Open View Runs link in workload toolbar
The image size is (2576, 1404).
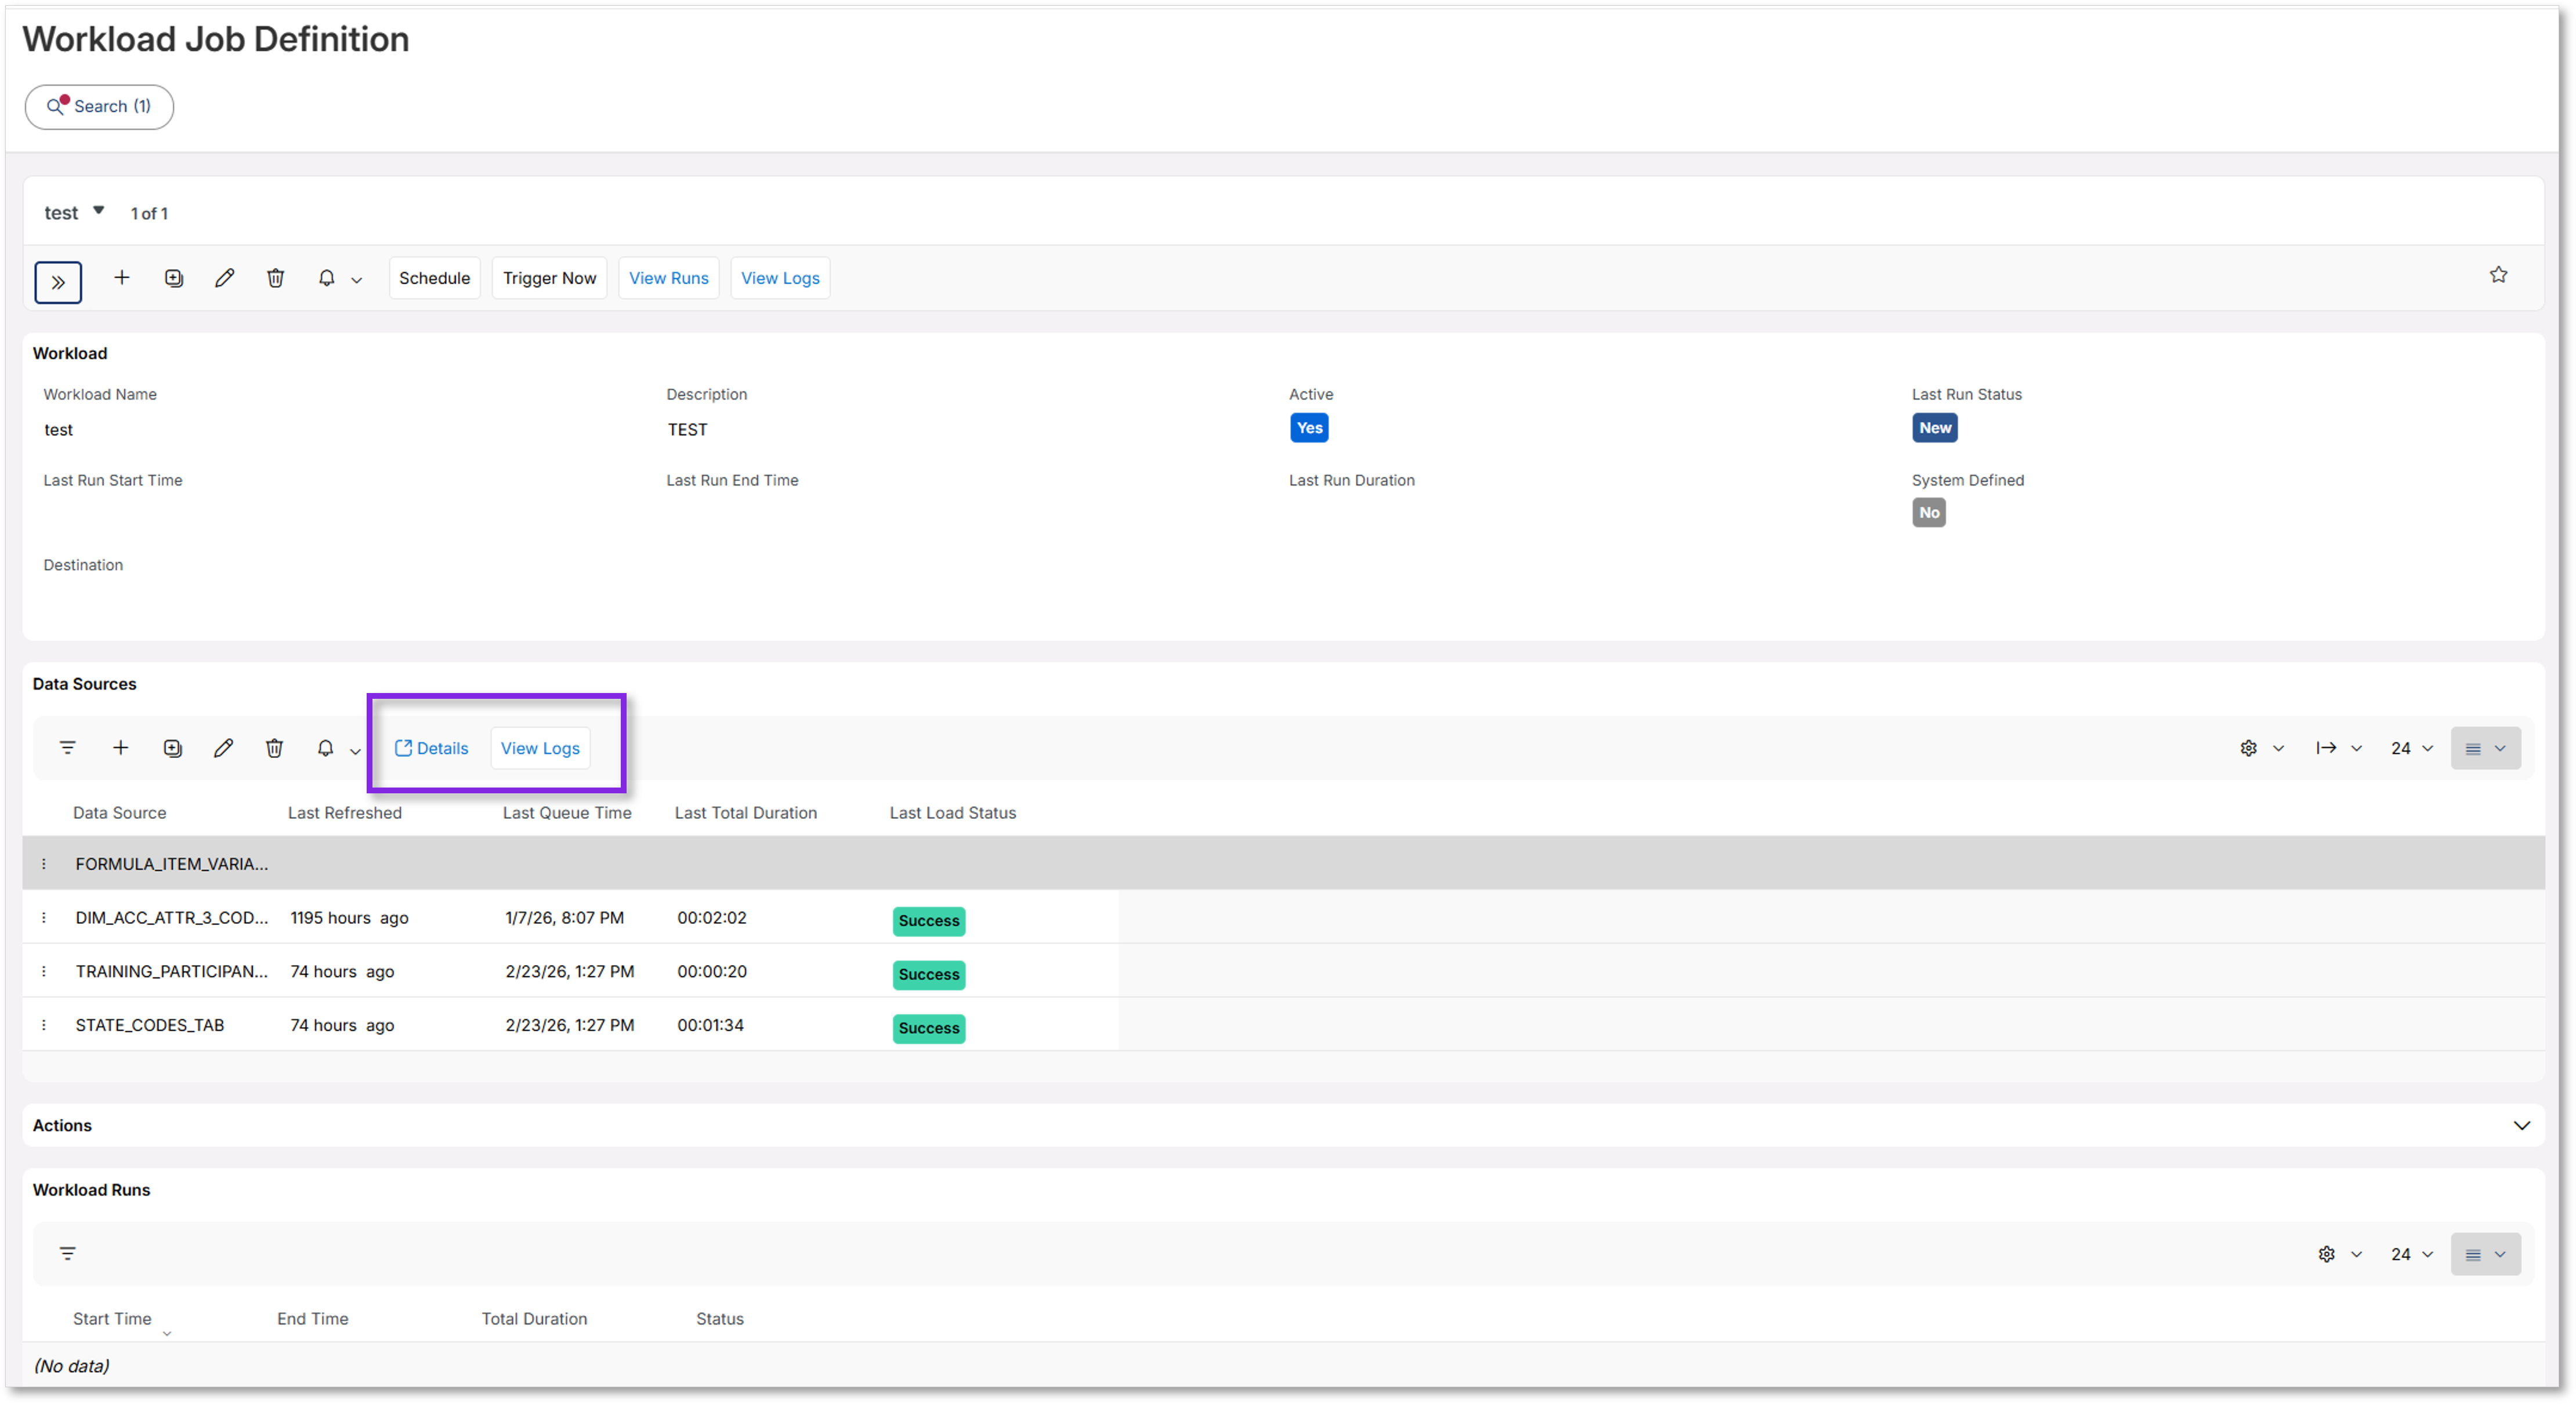(669, 278)
